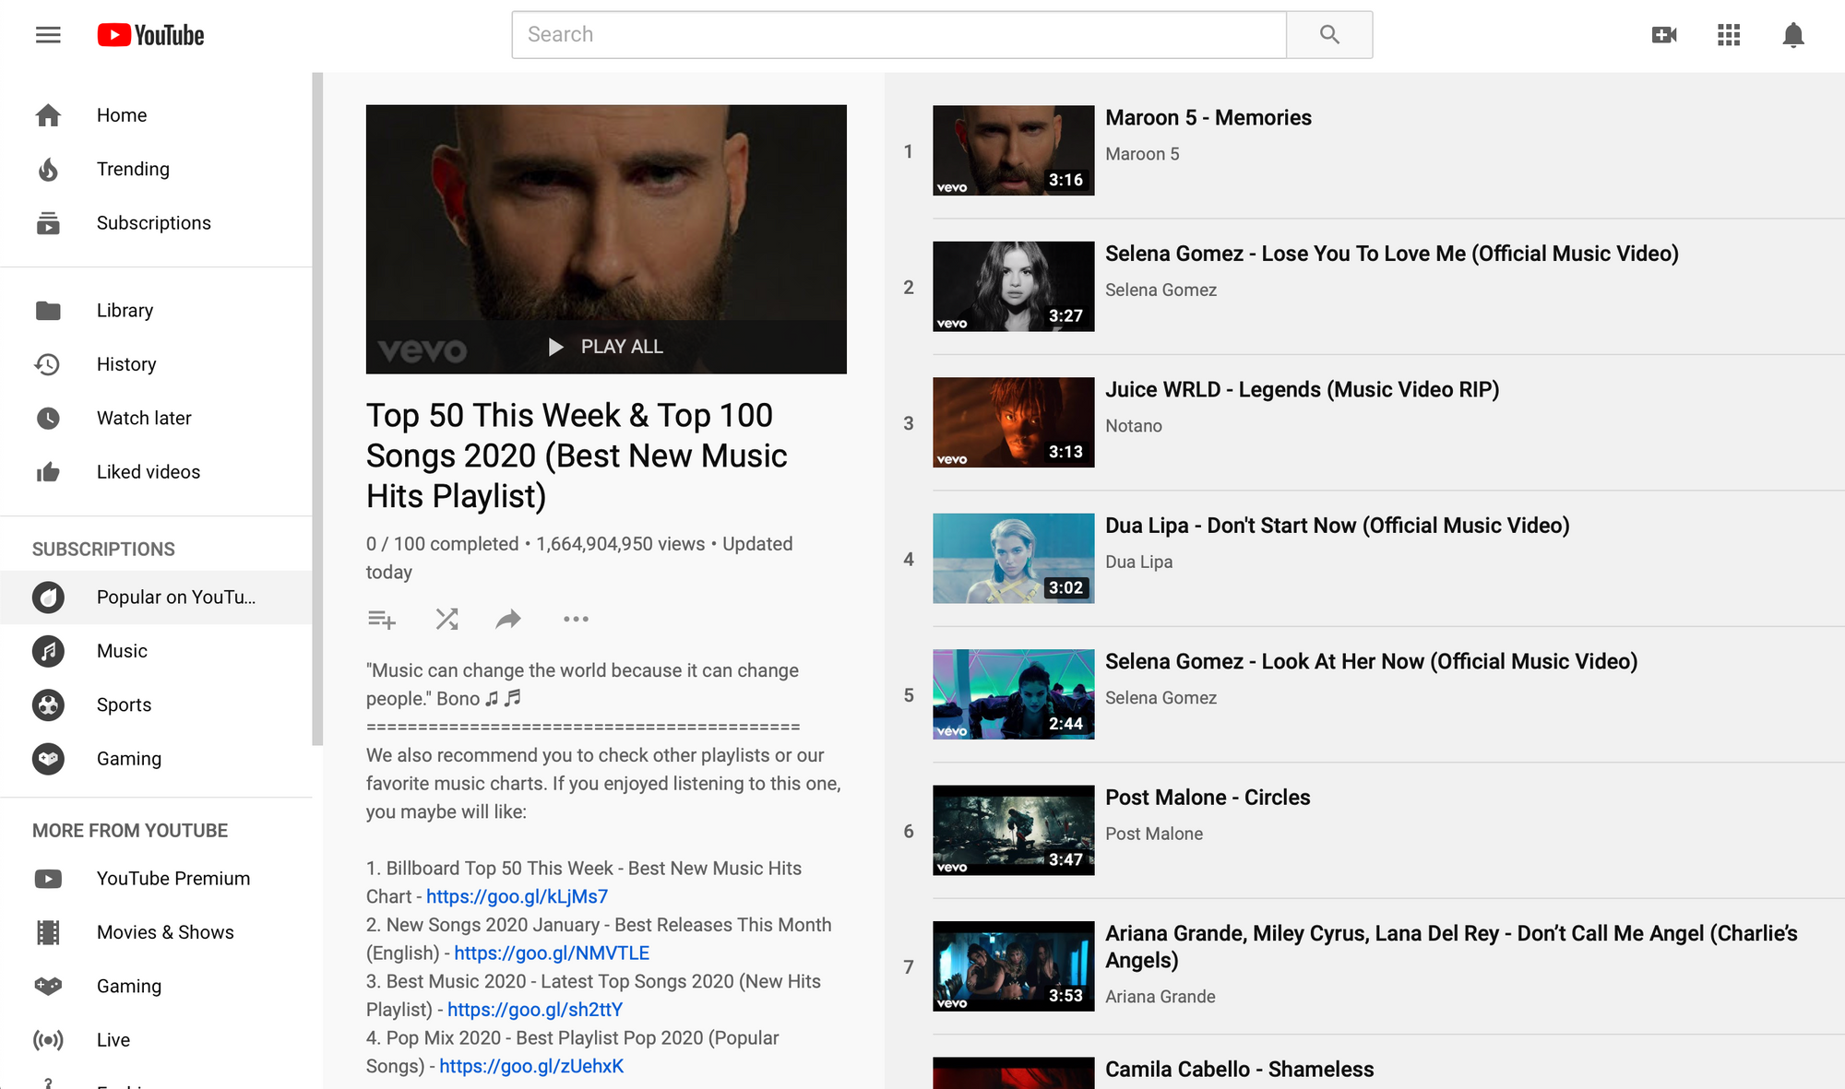The width and height of the screenshot is (1845, 1089).
Task: Open the notifications bell
Action: [1792, 35]
